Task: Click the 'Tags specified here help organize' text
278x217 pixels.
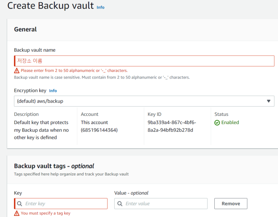Action: [71, 174]
